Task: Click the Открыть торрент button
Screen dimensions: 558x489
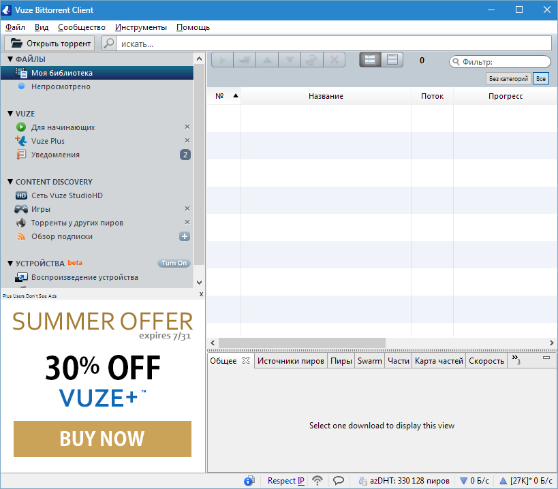Action: click(50, 44)
